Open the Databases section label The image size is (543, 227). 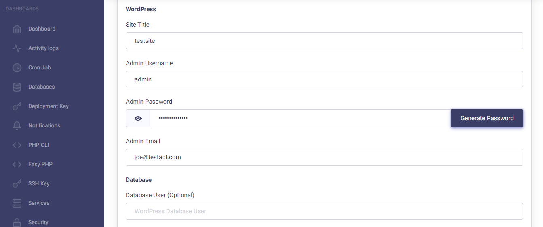click(x=41, y=87)
